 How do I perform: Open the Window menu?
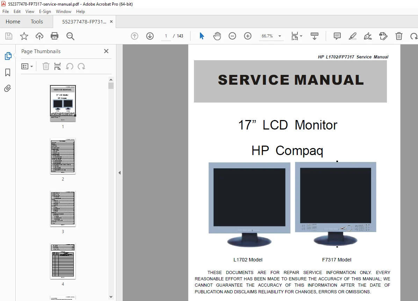click(64, 12)
